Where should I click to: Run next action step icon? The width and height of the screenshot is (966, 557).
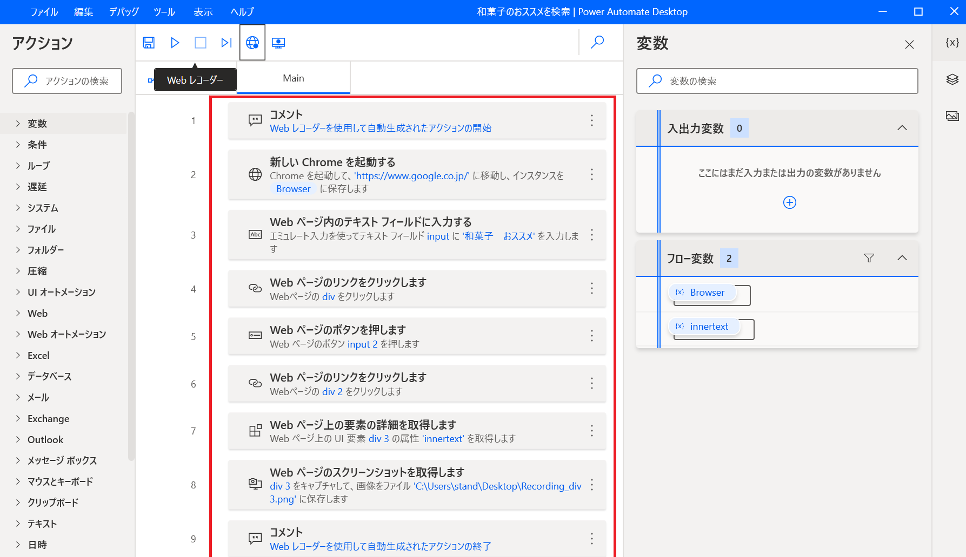[226, 43]
